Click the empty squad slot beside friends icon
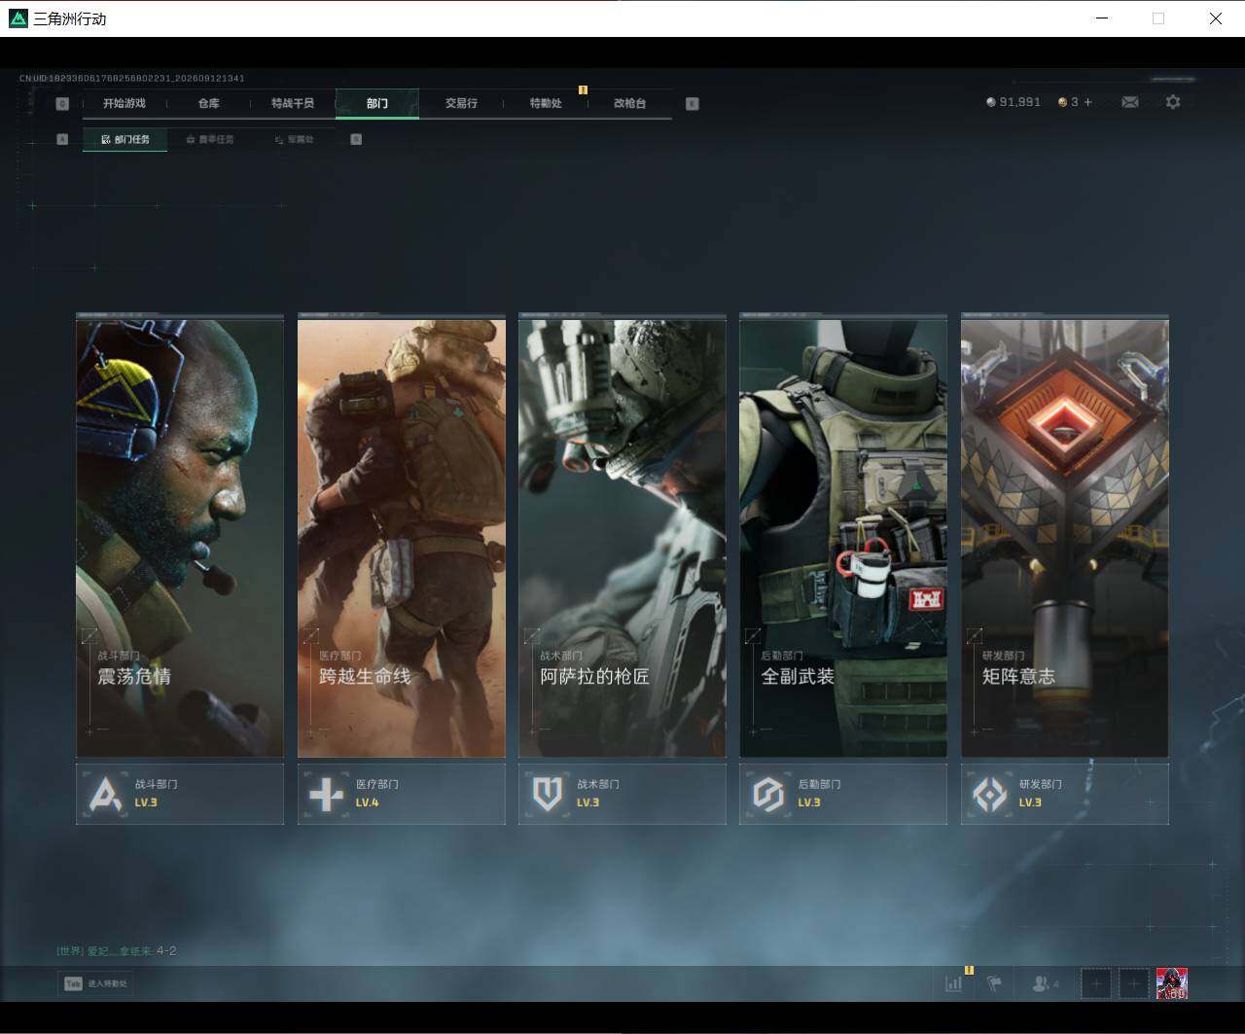Image resolution: width=1245 pixels, height=1034 pixels. coord(1096,983)
